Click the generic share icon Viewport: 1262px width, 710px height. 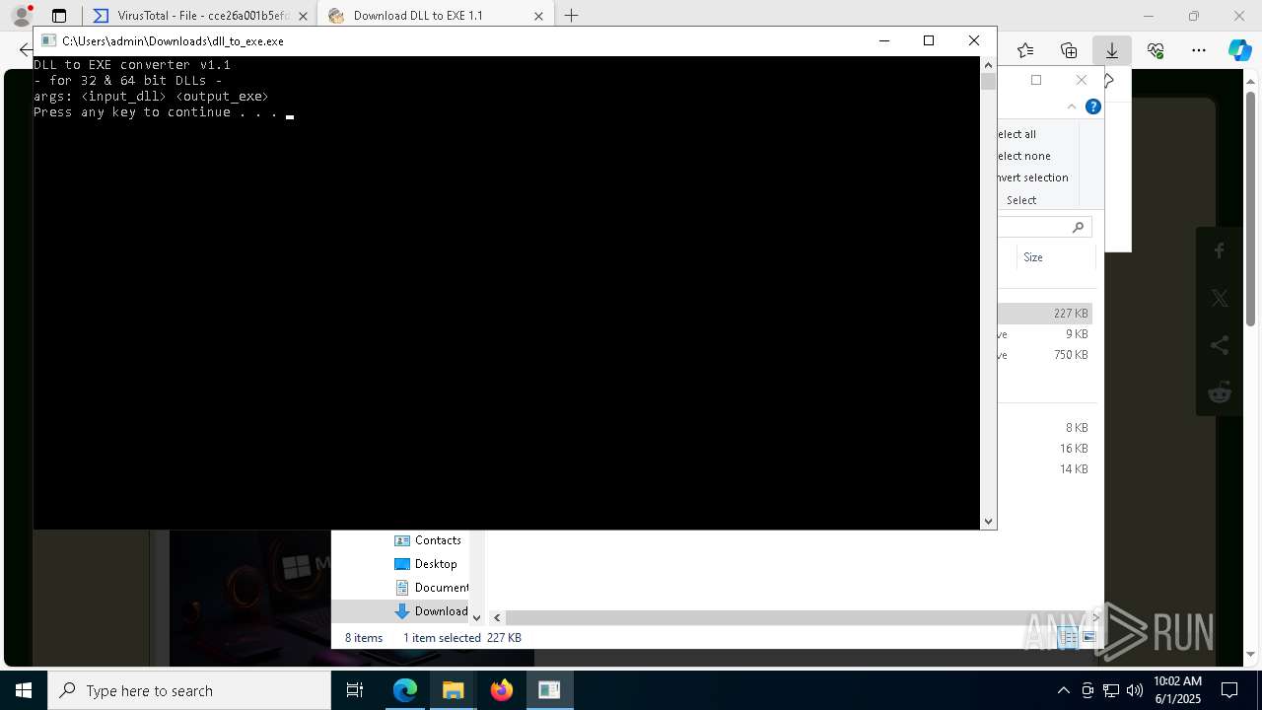tap(1220, 345)
